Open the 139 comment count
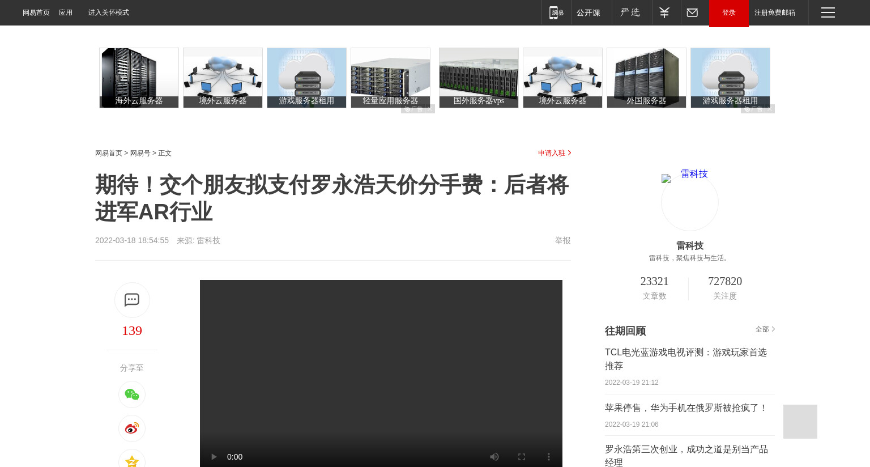This screenshot has height=467, width=870. [x=132, y=330]
